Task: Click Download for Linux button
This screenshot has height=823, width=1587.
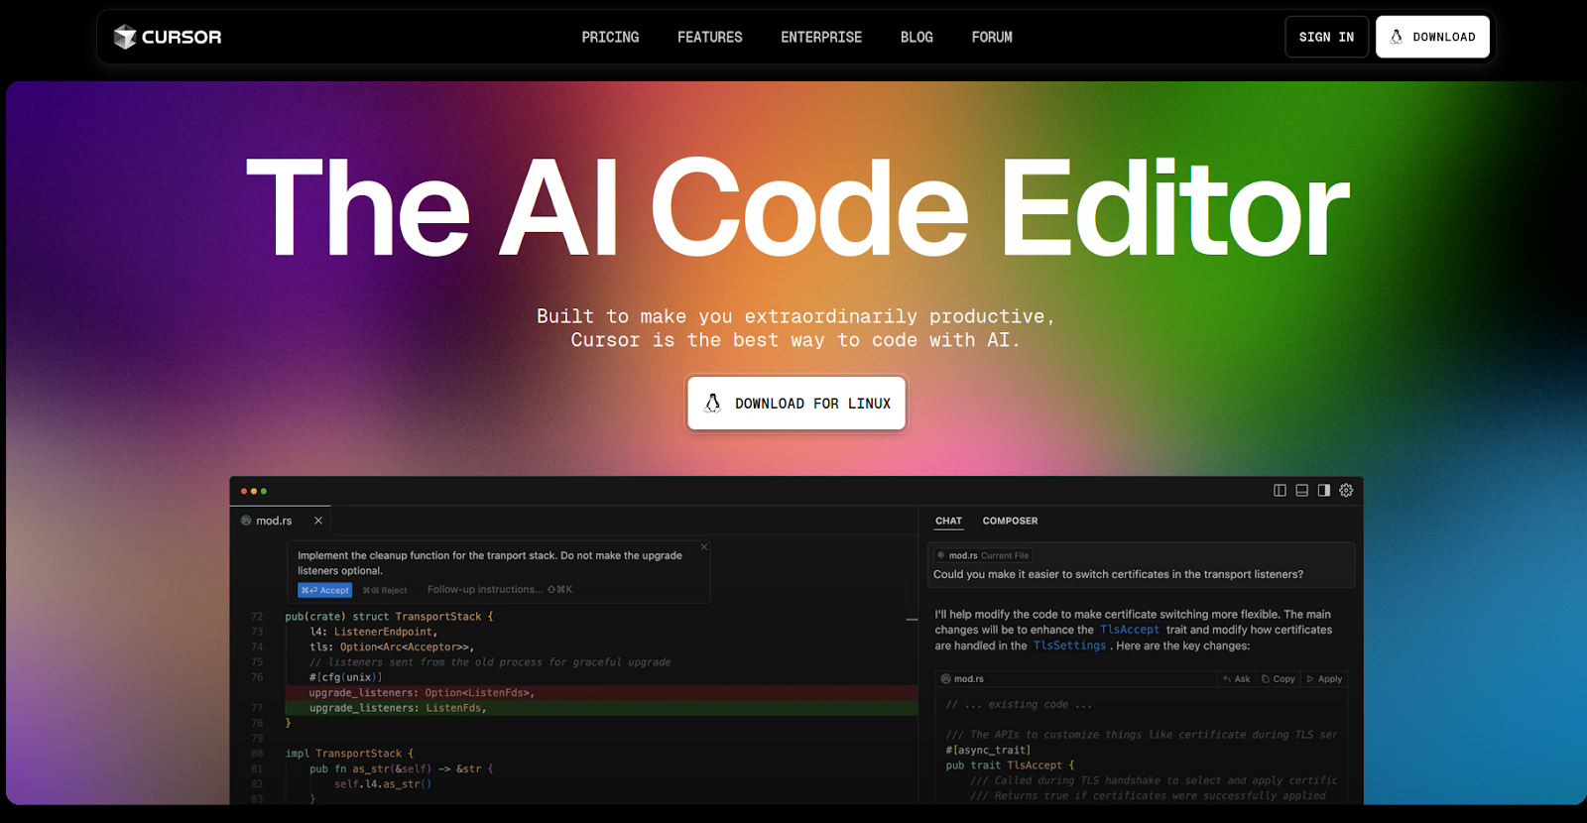Action: click(x=796, y=403)
